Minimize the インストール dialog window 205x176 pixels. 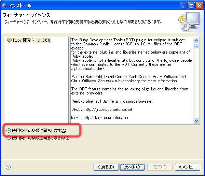click(183, 5)
